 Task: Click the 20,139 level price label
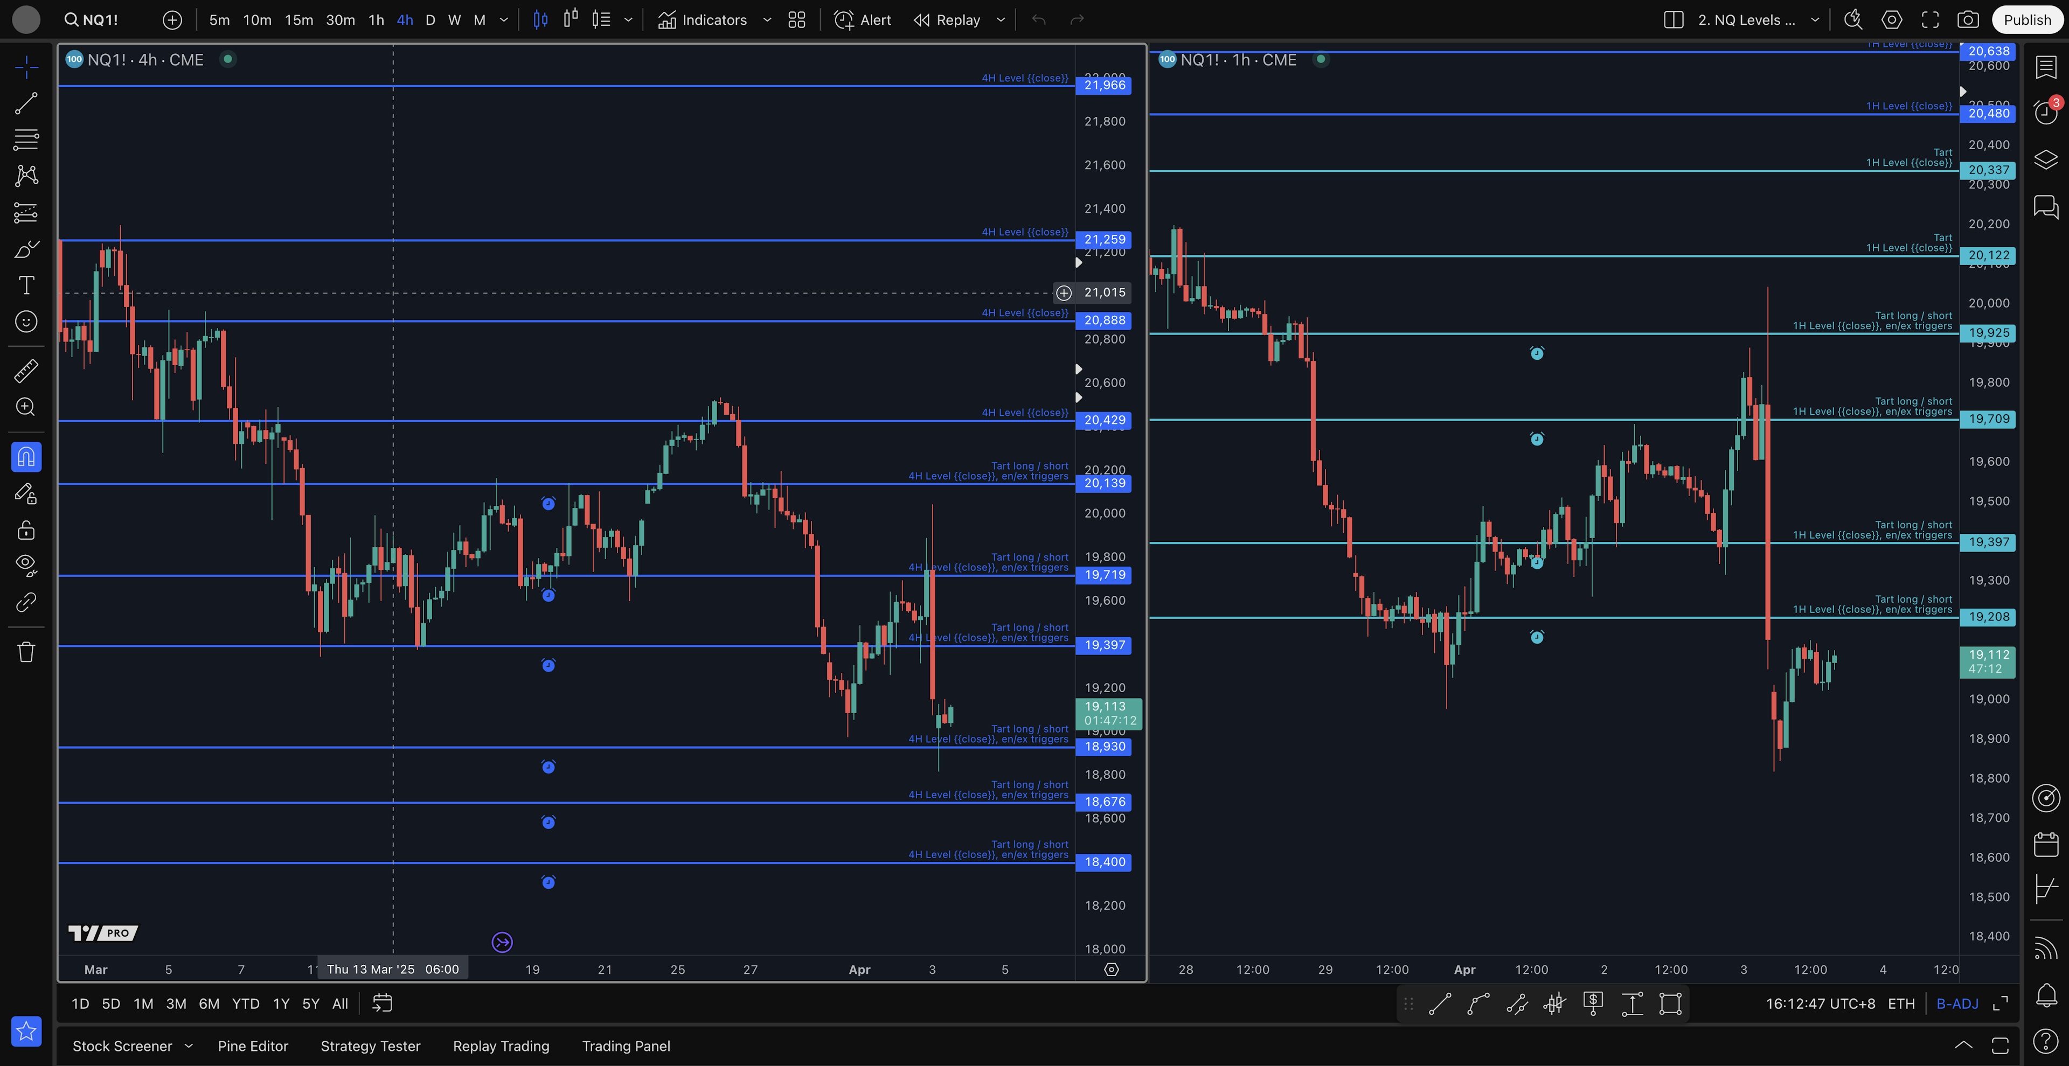click(1105, 483)
